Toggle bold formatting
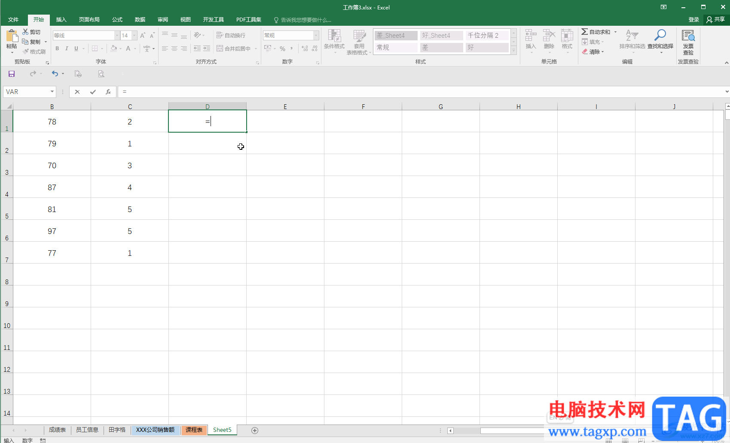The height and width of the screenshot is (443, 730). click(57, 49)
